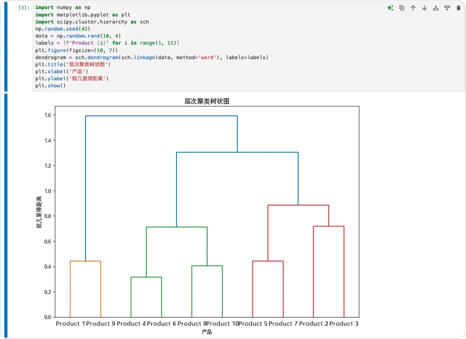This screenshot has width=466, height=339.
Task: Click the 'Product 1' x-axis label
Action: click(70, 323)
